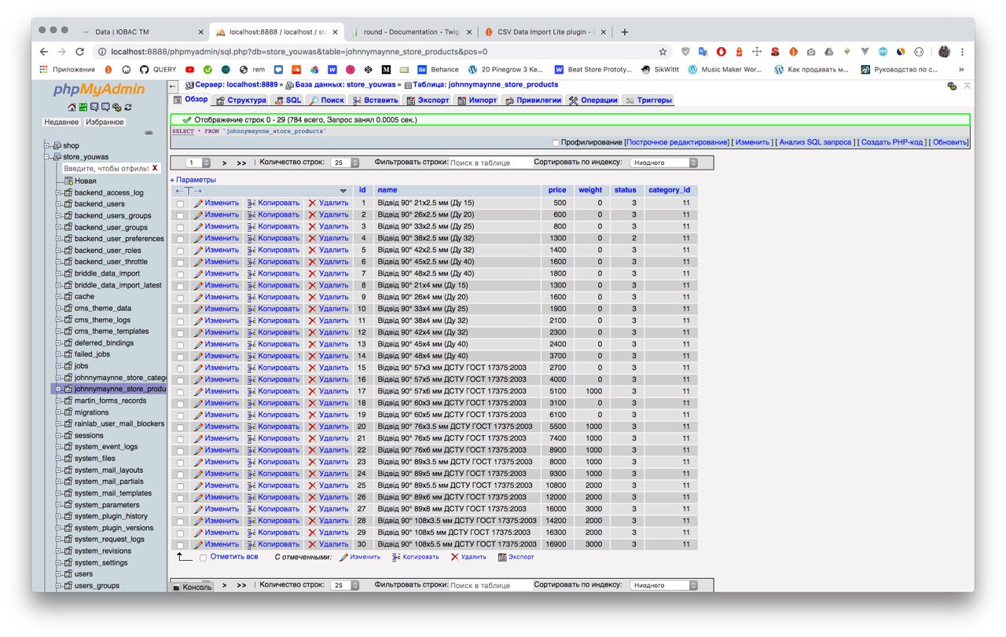The height and width of the screenshot is (637, 1006).
Task: Collapse the store_youwas database node
Action: [x=46, y=157]
